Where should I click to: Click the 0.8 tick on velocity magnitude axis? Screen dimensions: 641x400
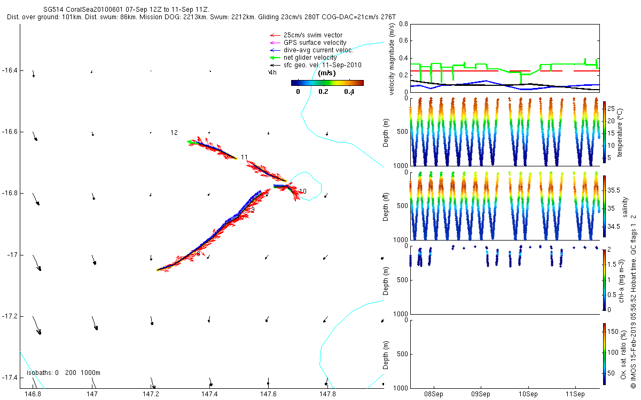403,24
